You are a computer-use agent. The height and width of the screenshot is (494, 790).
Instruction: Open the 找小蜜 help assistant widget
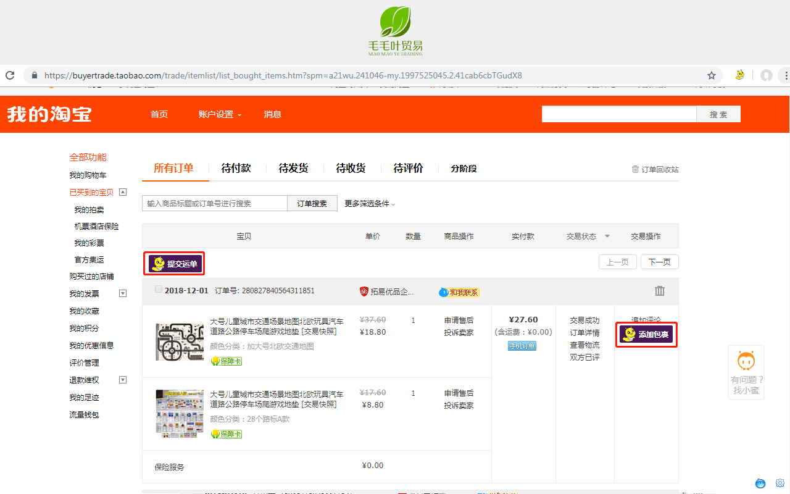(x=746, y=371)
